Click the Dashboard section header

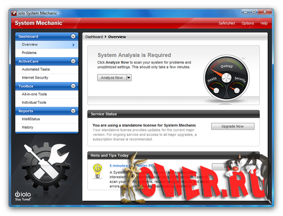[46, 37]
